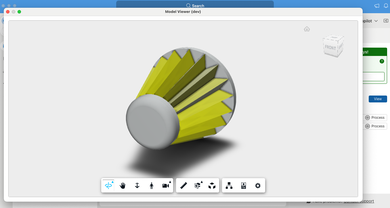Click the Search bar at top
Screen dimensions: 390x208
point(195,6)
